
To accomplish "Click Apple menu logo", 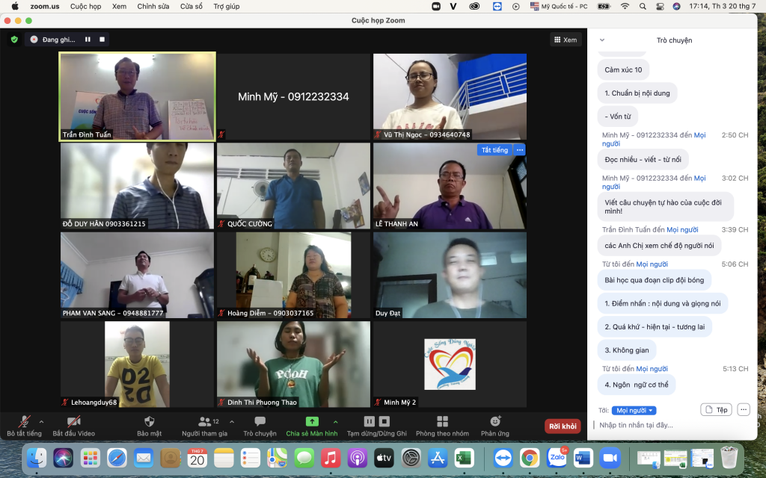I will 15,6.
